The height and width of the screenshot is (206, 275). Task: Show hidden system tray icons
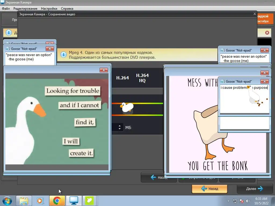tap(228, 201)
